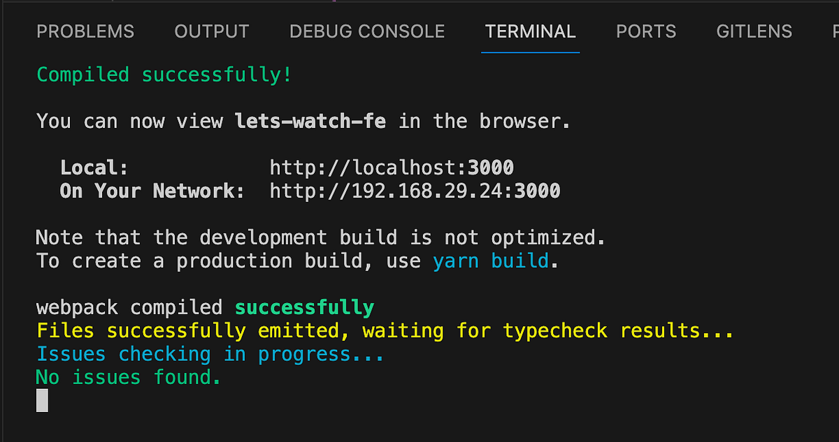The image size is (839, 442).
Task: Switch to the PROBLEMS tab
Action: (x=85, y=31)
